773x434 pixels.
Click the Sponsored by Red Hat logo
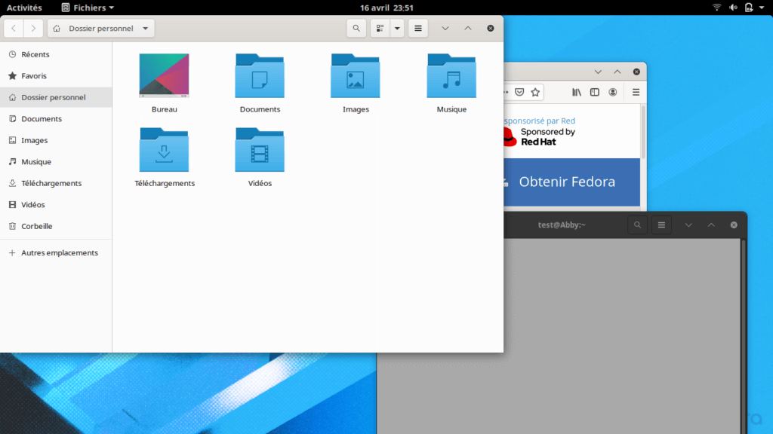tap(539, 137)
